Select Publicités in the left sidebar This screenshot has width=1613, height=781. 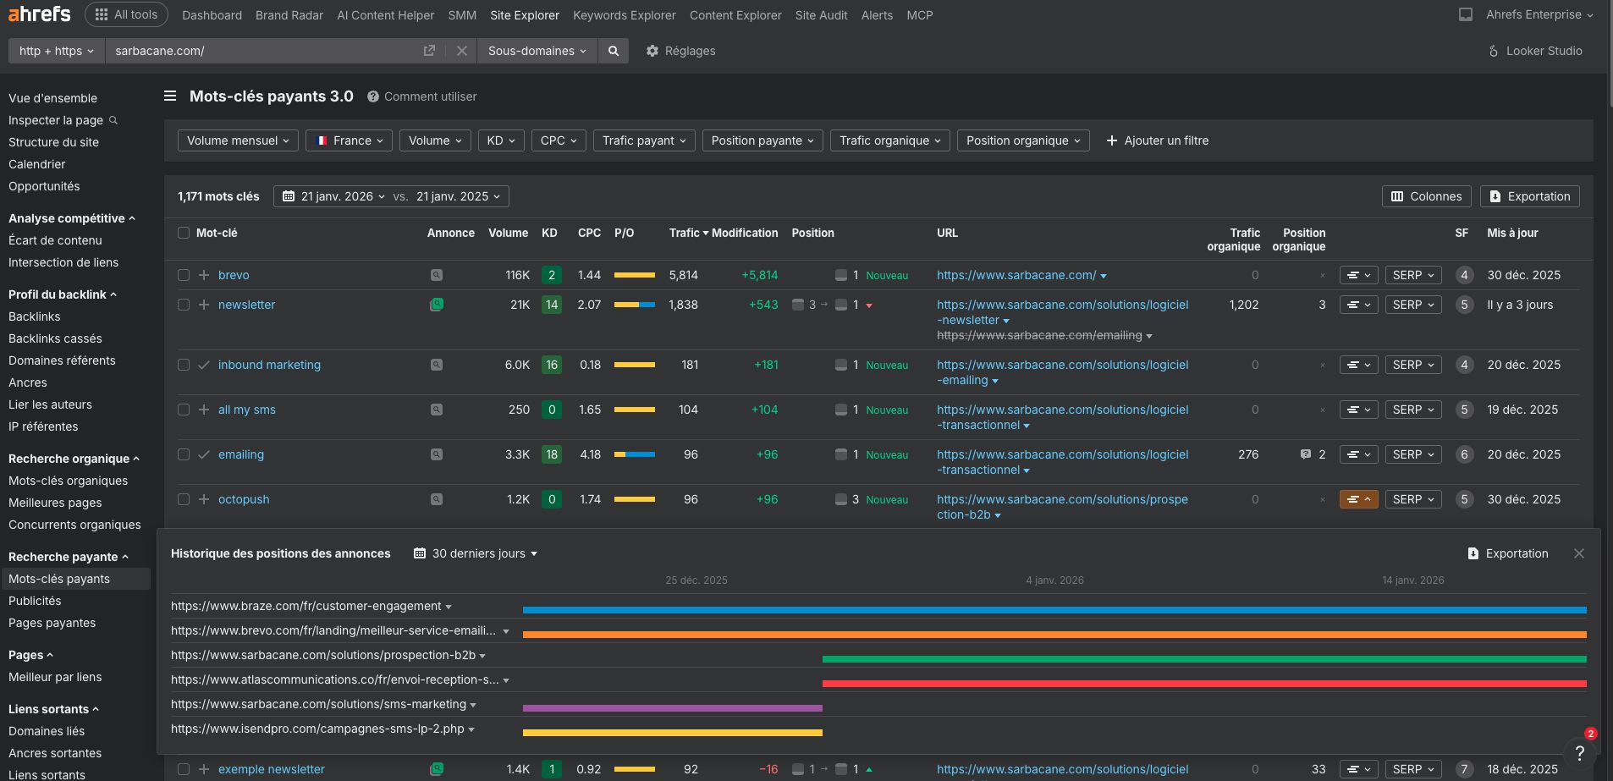[35, 601]
